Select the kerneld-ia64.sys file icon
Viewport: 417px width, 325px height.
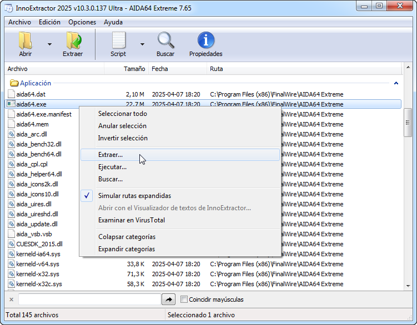click(11, 254)
